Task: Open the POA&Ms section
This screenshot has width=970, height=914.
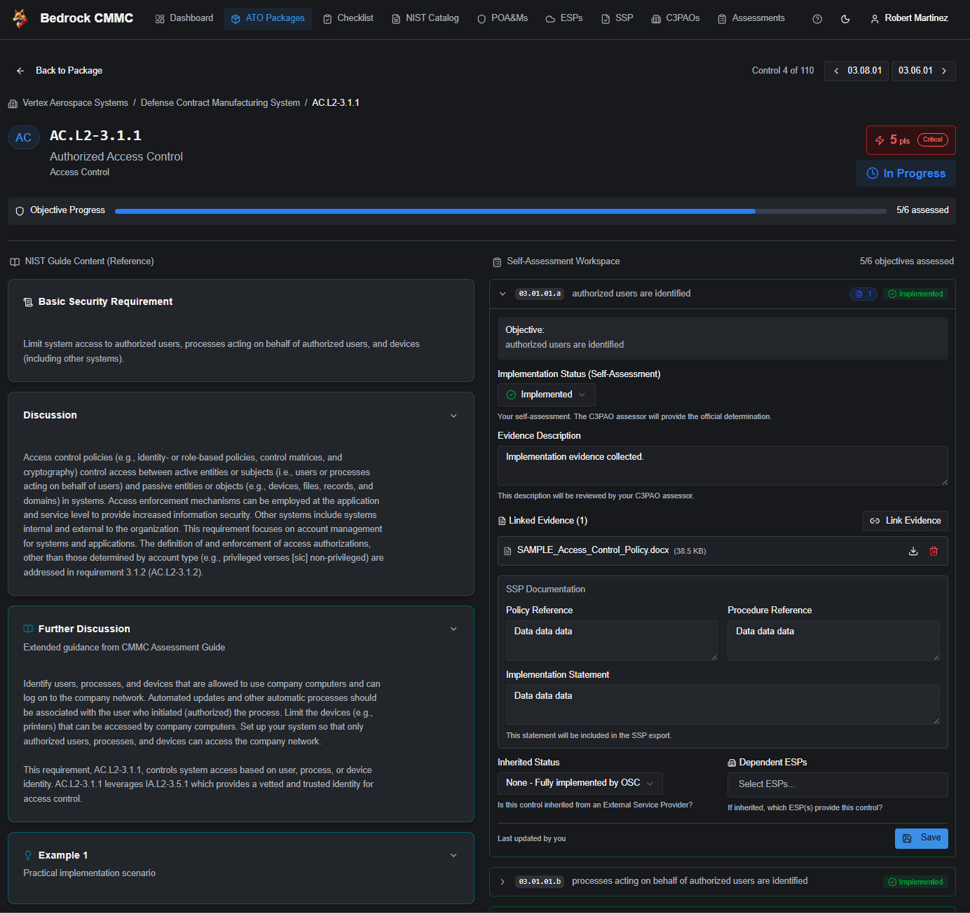Action: click(503, 18)
